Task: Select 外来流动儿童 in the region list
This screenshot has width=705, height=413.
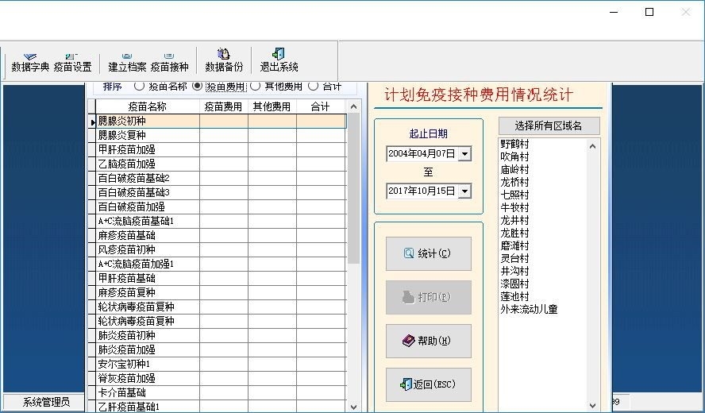Action: [x=529, y=309]
